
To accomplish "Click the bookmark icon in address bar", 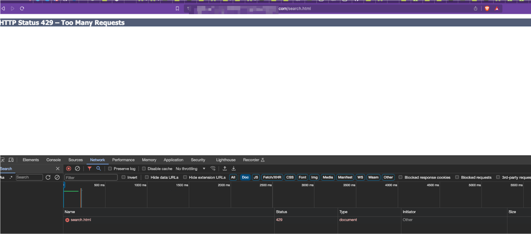I will (x=177, y=8).
